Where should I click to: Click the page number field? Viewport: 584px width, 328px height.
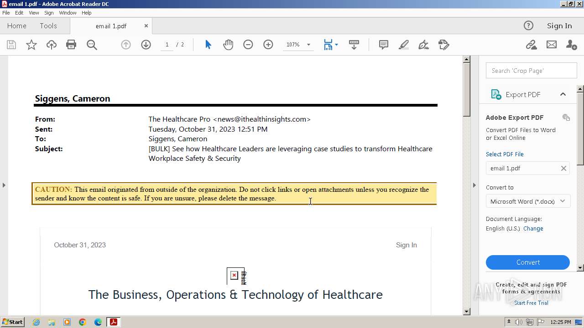click(167, 45)
